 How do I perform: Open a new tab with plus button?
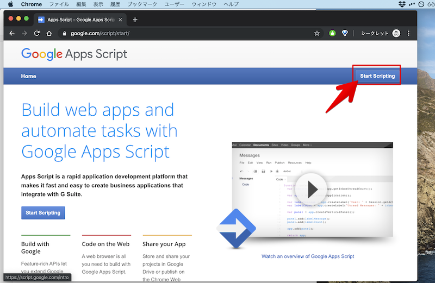point(135,20)
